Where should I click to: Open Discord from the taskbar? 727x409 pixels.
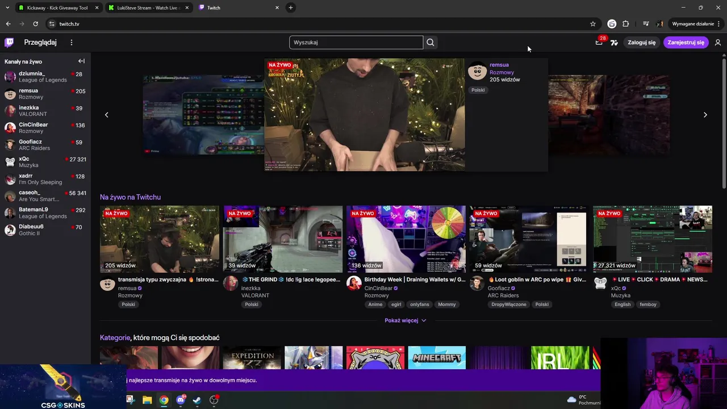(x=181, y=400)
